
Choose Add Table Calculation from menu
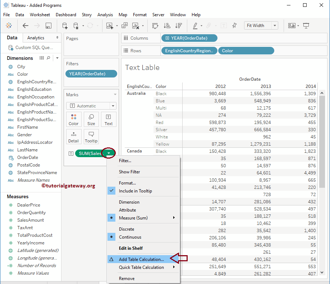coord(141,259)
